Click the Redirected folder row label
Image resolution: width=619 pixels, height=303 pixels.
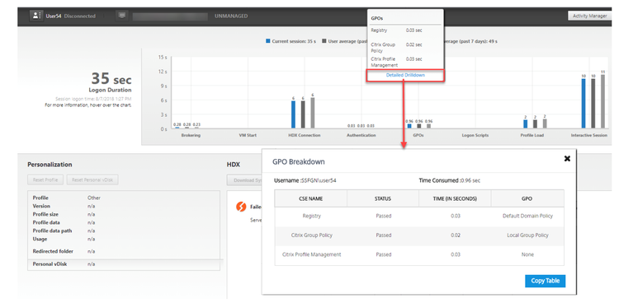click(x=53, y=251)
